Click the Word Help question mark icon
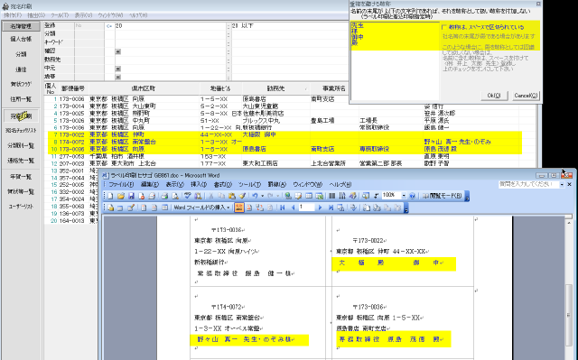Image resolution: width=578 pixels, height=360 pixels. click(413, 196)
